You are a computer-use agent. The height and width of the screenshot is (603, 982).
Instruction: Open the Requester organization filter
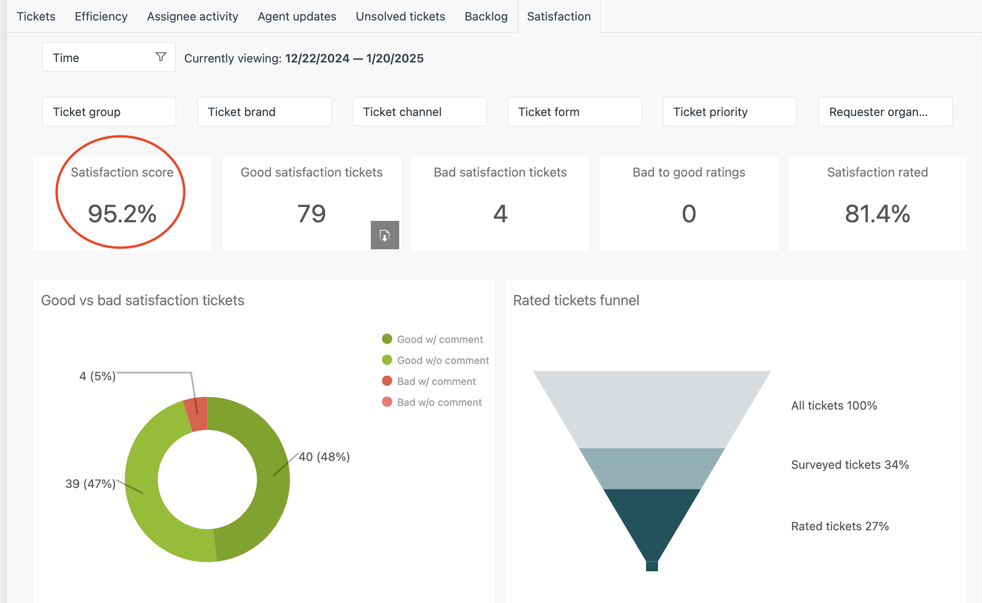click(x=885, y=112)
